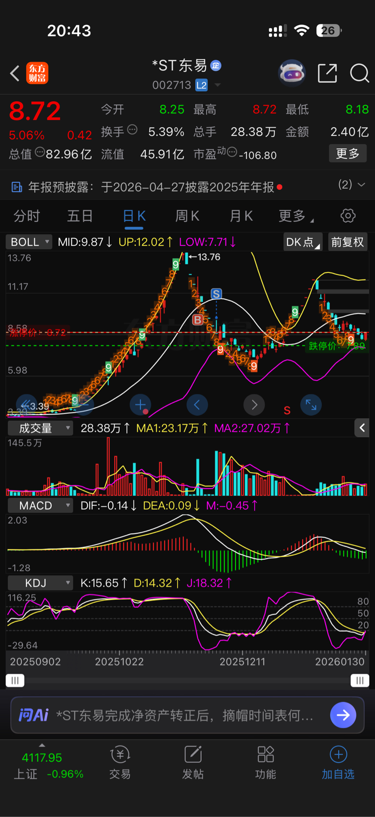Tap the battery indicator in status bar
Screen dimensions: 375x817
[x=329, y=31]
